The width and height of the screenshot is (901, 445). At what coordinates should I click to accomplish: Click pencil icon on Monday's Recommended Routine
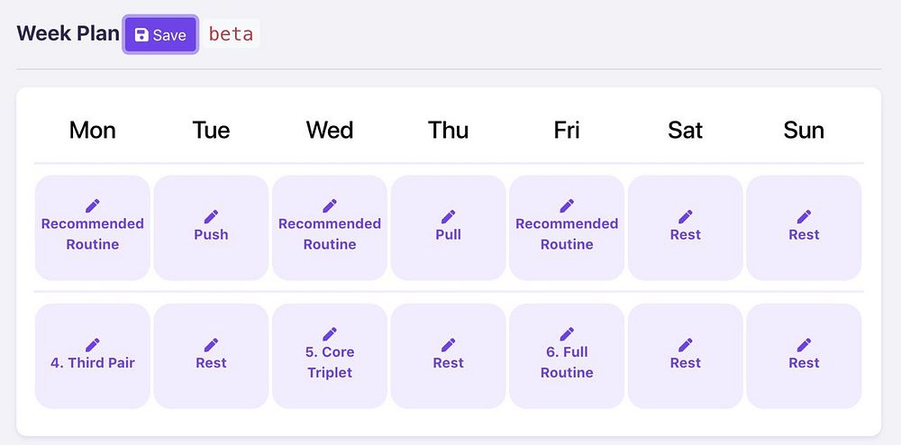(93, 206)
